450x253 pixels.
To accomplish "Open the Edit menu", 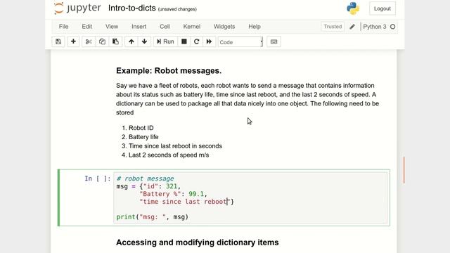I will tap(87, 27).
